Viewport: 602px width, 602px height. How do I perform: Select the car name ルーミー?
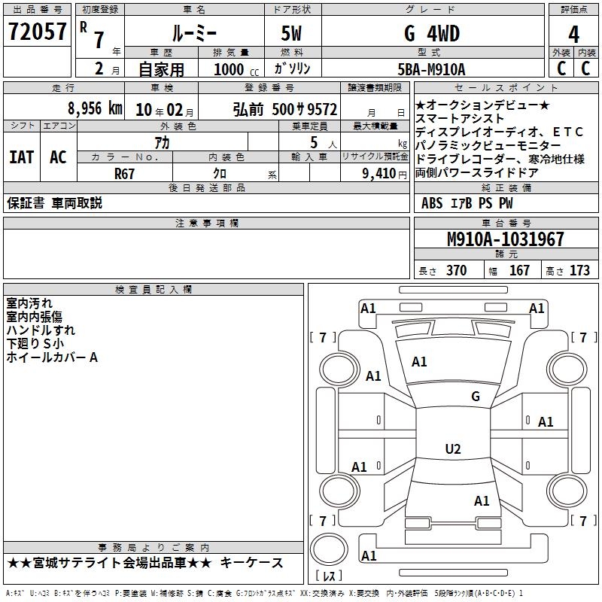pos(194,33)
